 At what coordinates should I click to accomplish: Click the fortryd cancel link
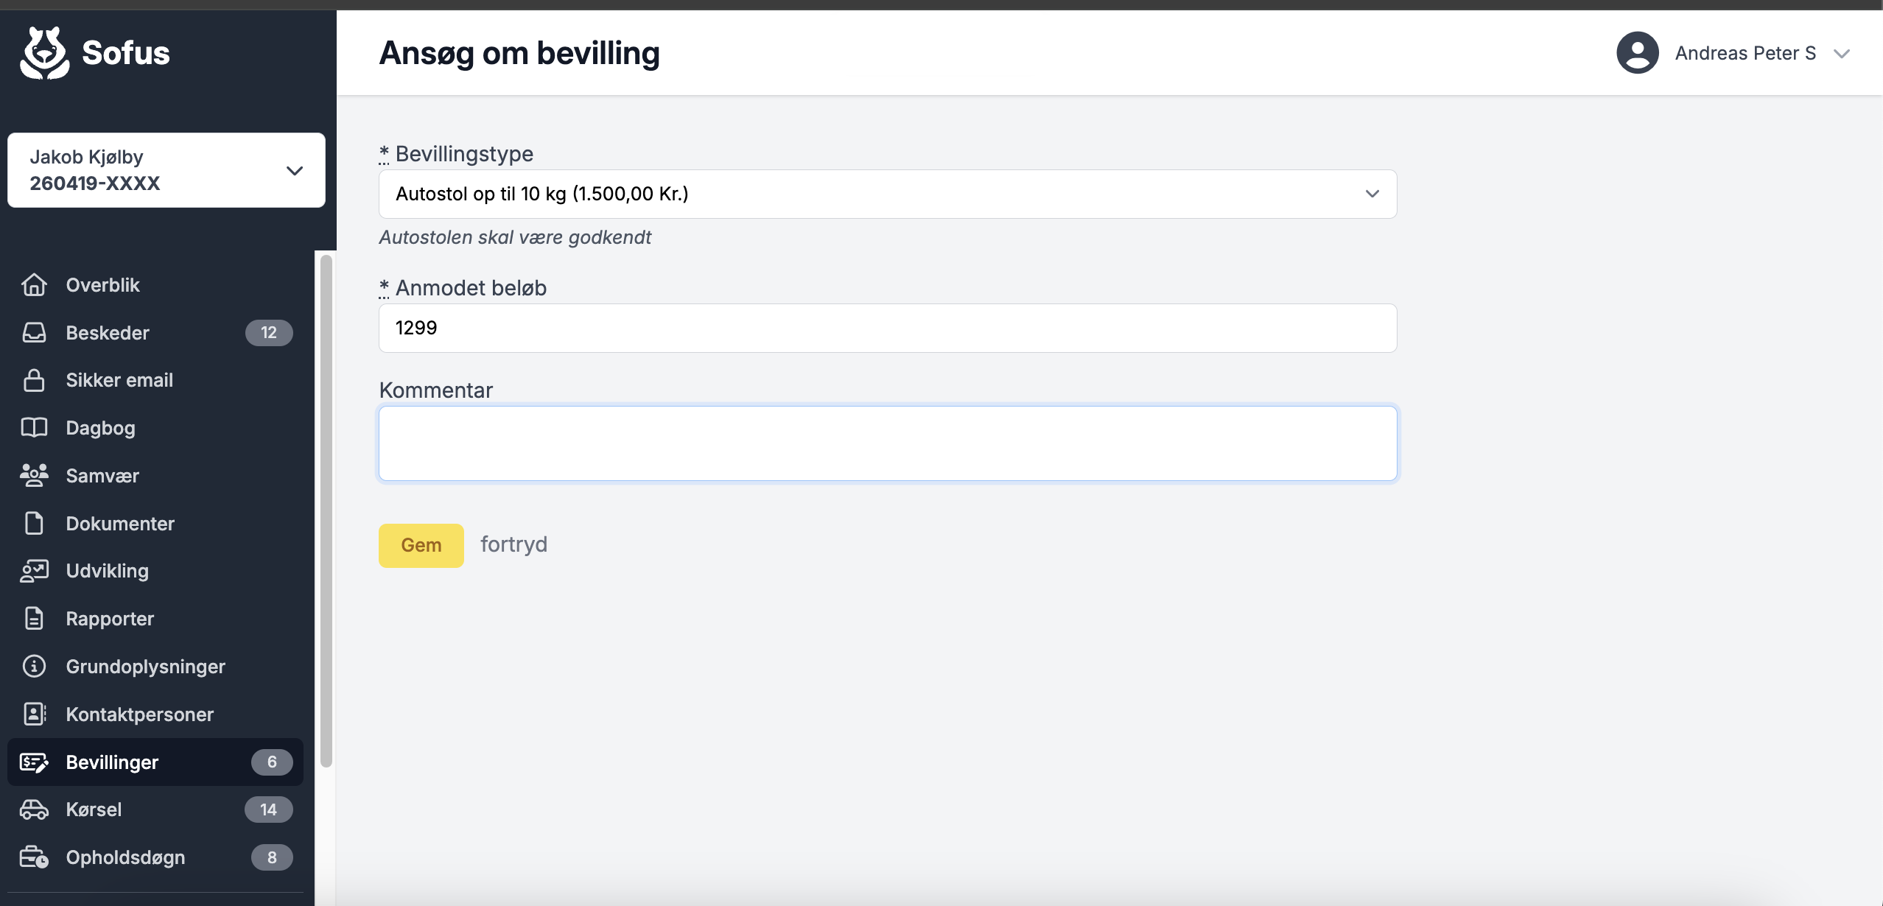point(513,544)
